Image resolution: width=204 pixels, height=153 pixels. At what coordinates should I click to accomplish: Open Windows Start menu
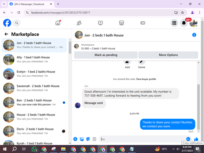point(4,149)
